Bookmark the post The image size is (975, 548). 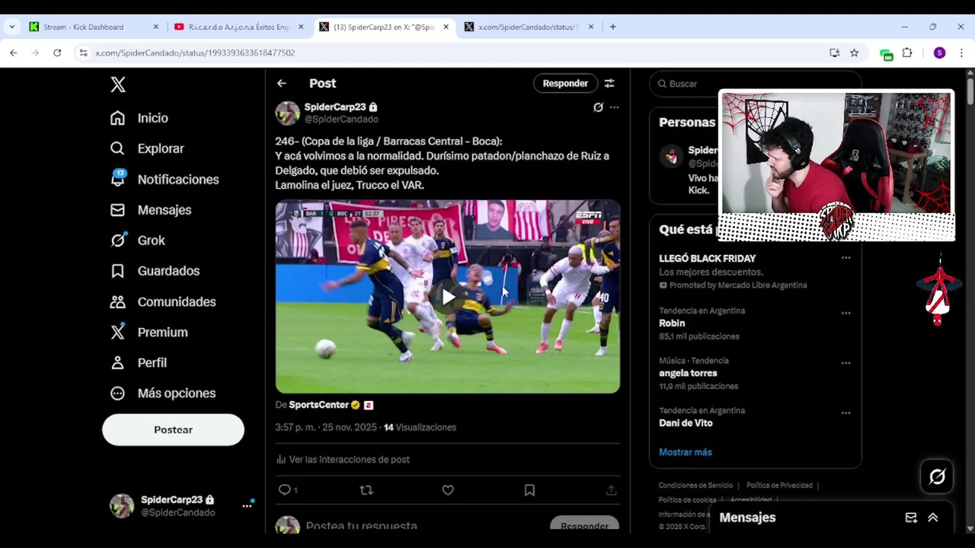pyautogui.click(x=529, y=490)
